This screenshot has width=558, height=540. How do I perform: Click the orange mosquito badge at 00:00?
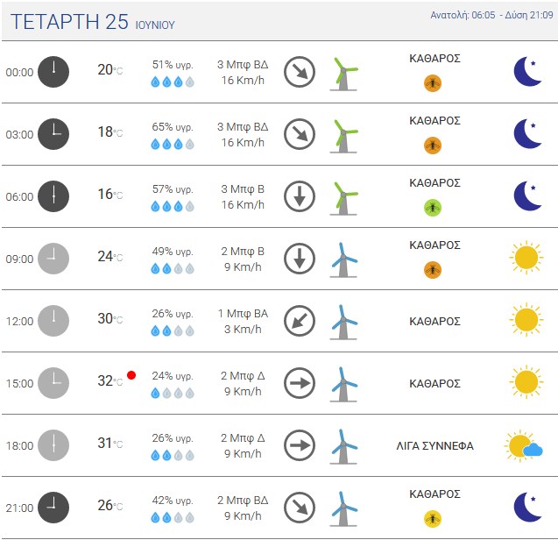click(x=433, y=83)
